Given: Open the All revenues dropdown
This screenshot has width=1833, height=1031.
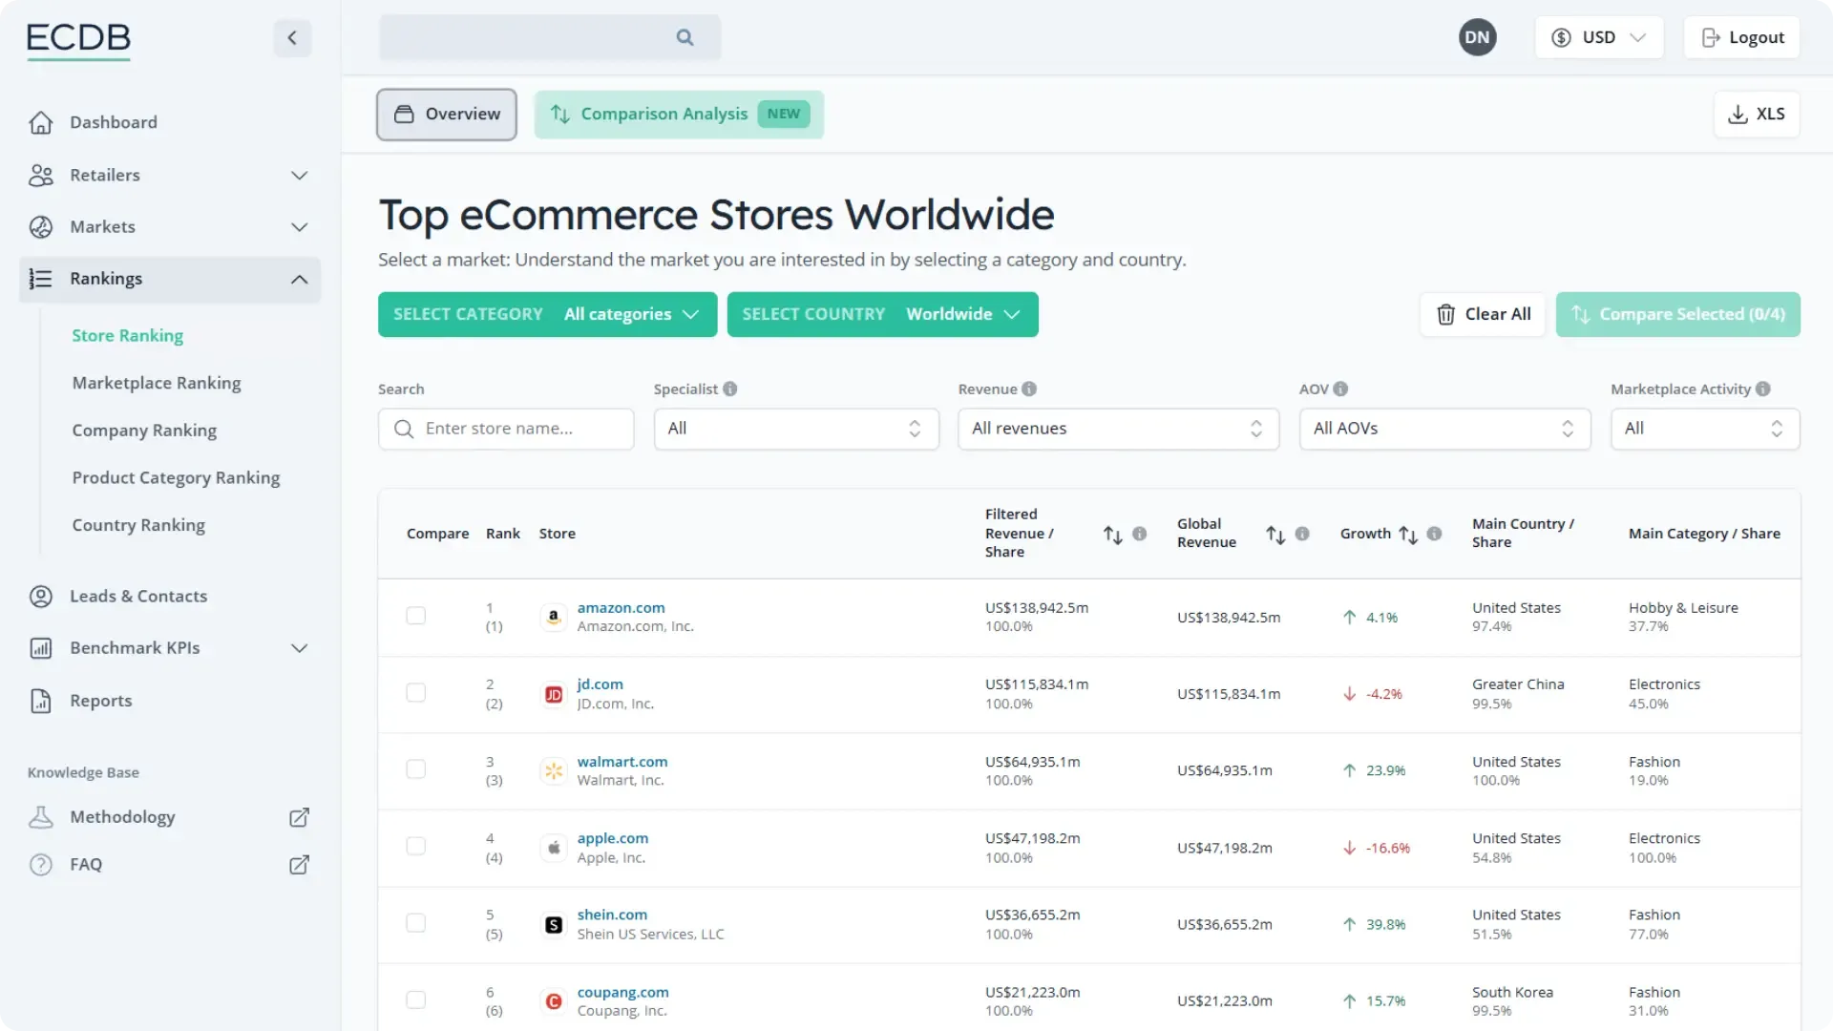Looking at the screenshot, I should 1118,429.
